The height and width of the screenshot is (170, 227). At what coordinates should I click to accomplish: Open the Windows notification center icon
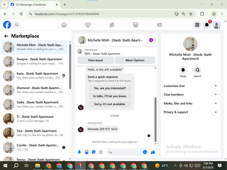tap(220, 165)
